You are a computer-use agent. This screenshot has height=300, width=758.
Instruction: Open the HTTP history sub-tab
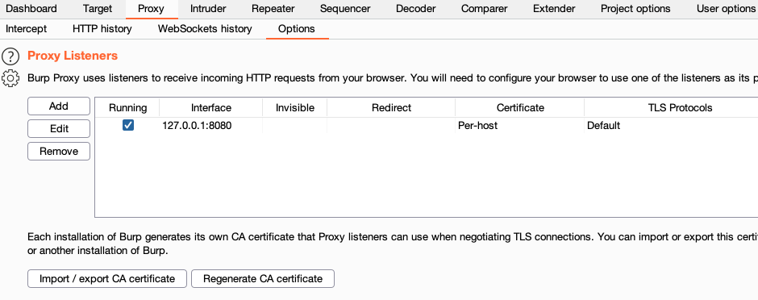[102, 29]
